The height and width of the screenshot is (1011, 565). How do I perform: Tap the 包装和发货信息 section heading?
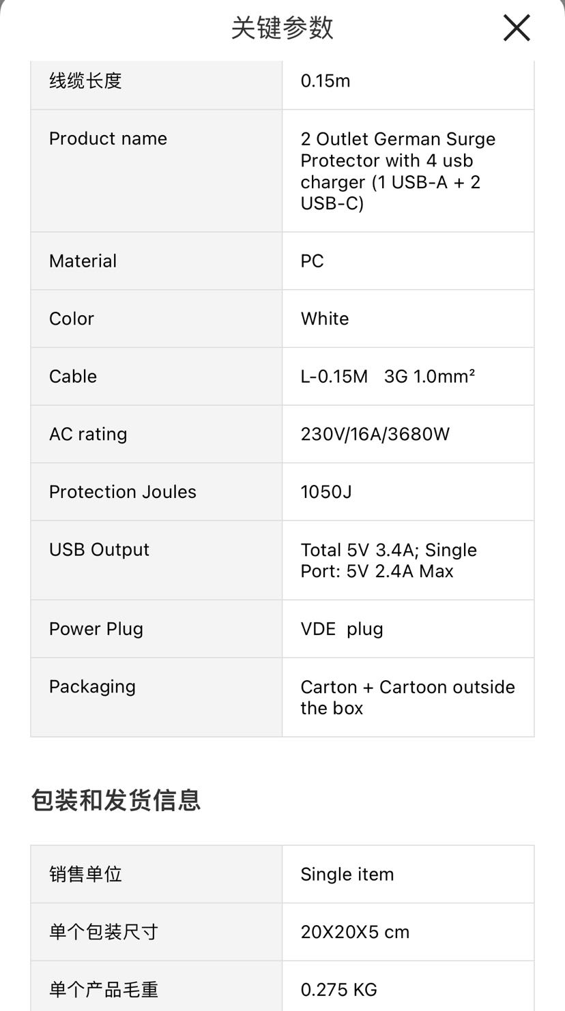(116, 800)
